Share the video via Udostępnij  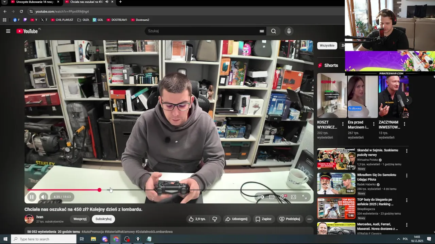coord(237,219)
